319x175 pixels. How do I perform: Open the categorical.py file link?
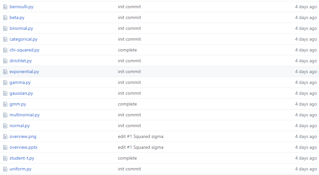pos(23,39)
